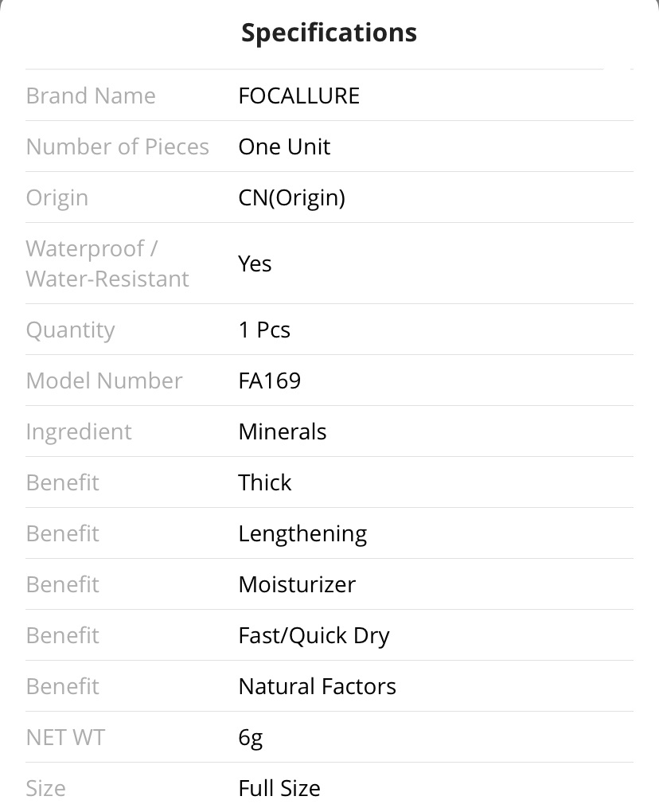Screen dimensions: 659x804
Task: Tap the Thick benefit value
Action: click(264, 482)
